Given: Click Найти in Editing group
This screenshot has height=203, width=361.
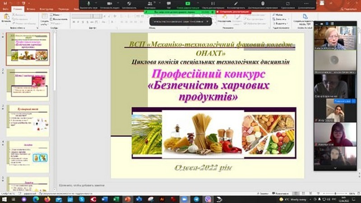Looking at the screenshot, I should (x=278, y=15).
